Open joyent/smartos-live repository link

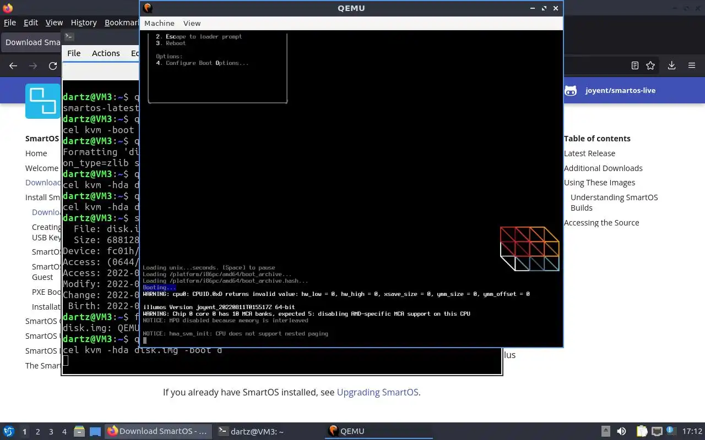620,90
